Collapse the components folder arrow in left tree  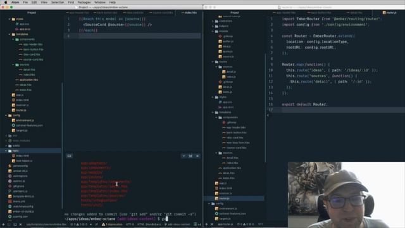pos(13,39)
